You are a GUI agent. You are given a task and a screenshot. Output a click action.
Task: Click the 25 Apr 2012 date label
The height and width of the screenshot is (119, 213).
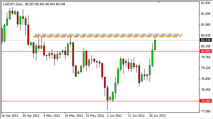(x=31, y=116)
